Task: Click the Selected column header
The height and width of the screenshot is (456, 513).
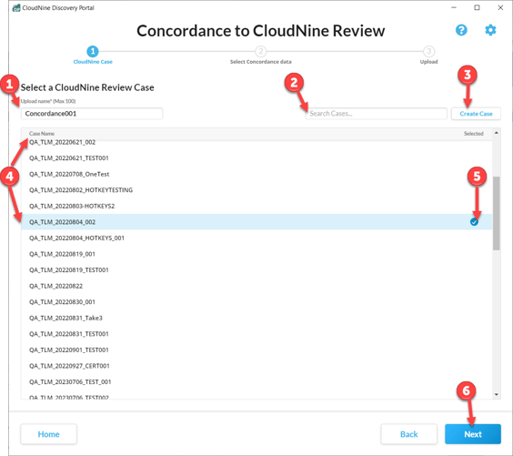Action: 473,134
